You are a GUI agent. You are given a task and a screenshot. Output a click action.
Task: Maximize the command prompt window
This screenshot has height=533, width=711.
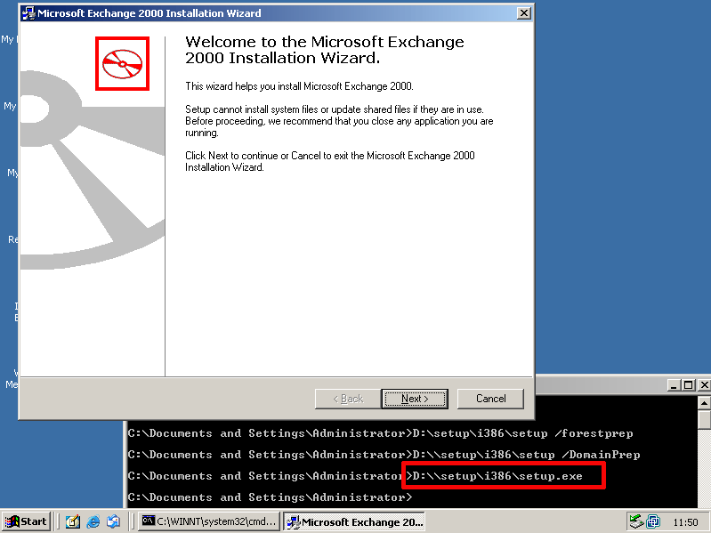[689, 385]
